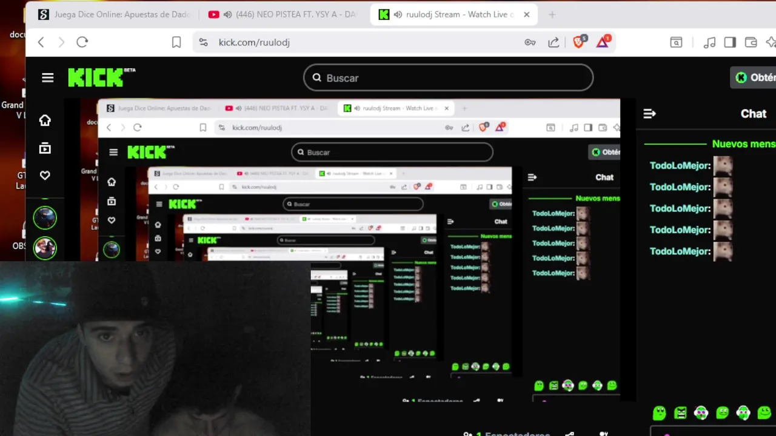Open Following heart icon in sidebar
Screen dimensions: 776x436
pyautogui.click(x=45, y=176)
